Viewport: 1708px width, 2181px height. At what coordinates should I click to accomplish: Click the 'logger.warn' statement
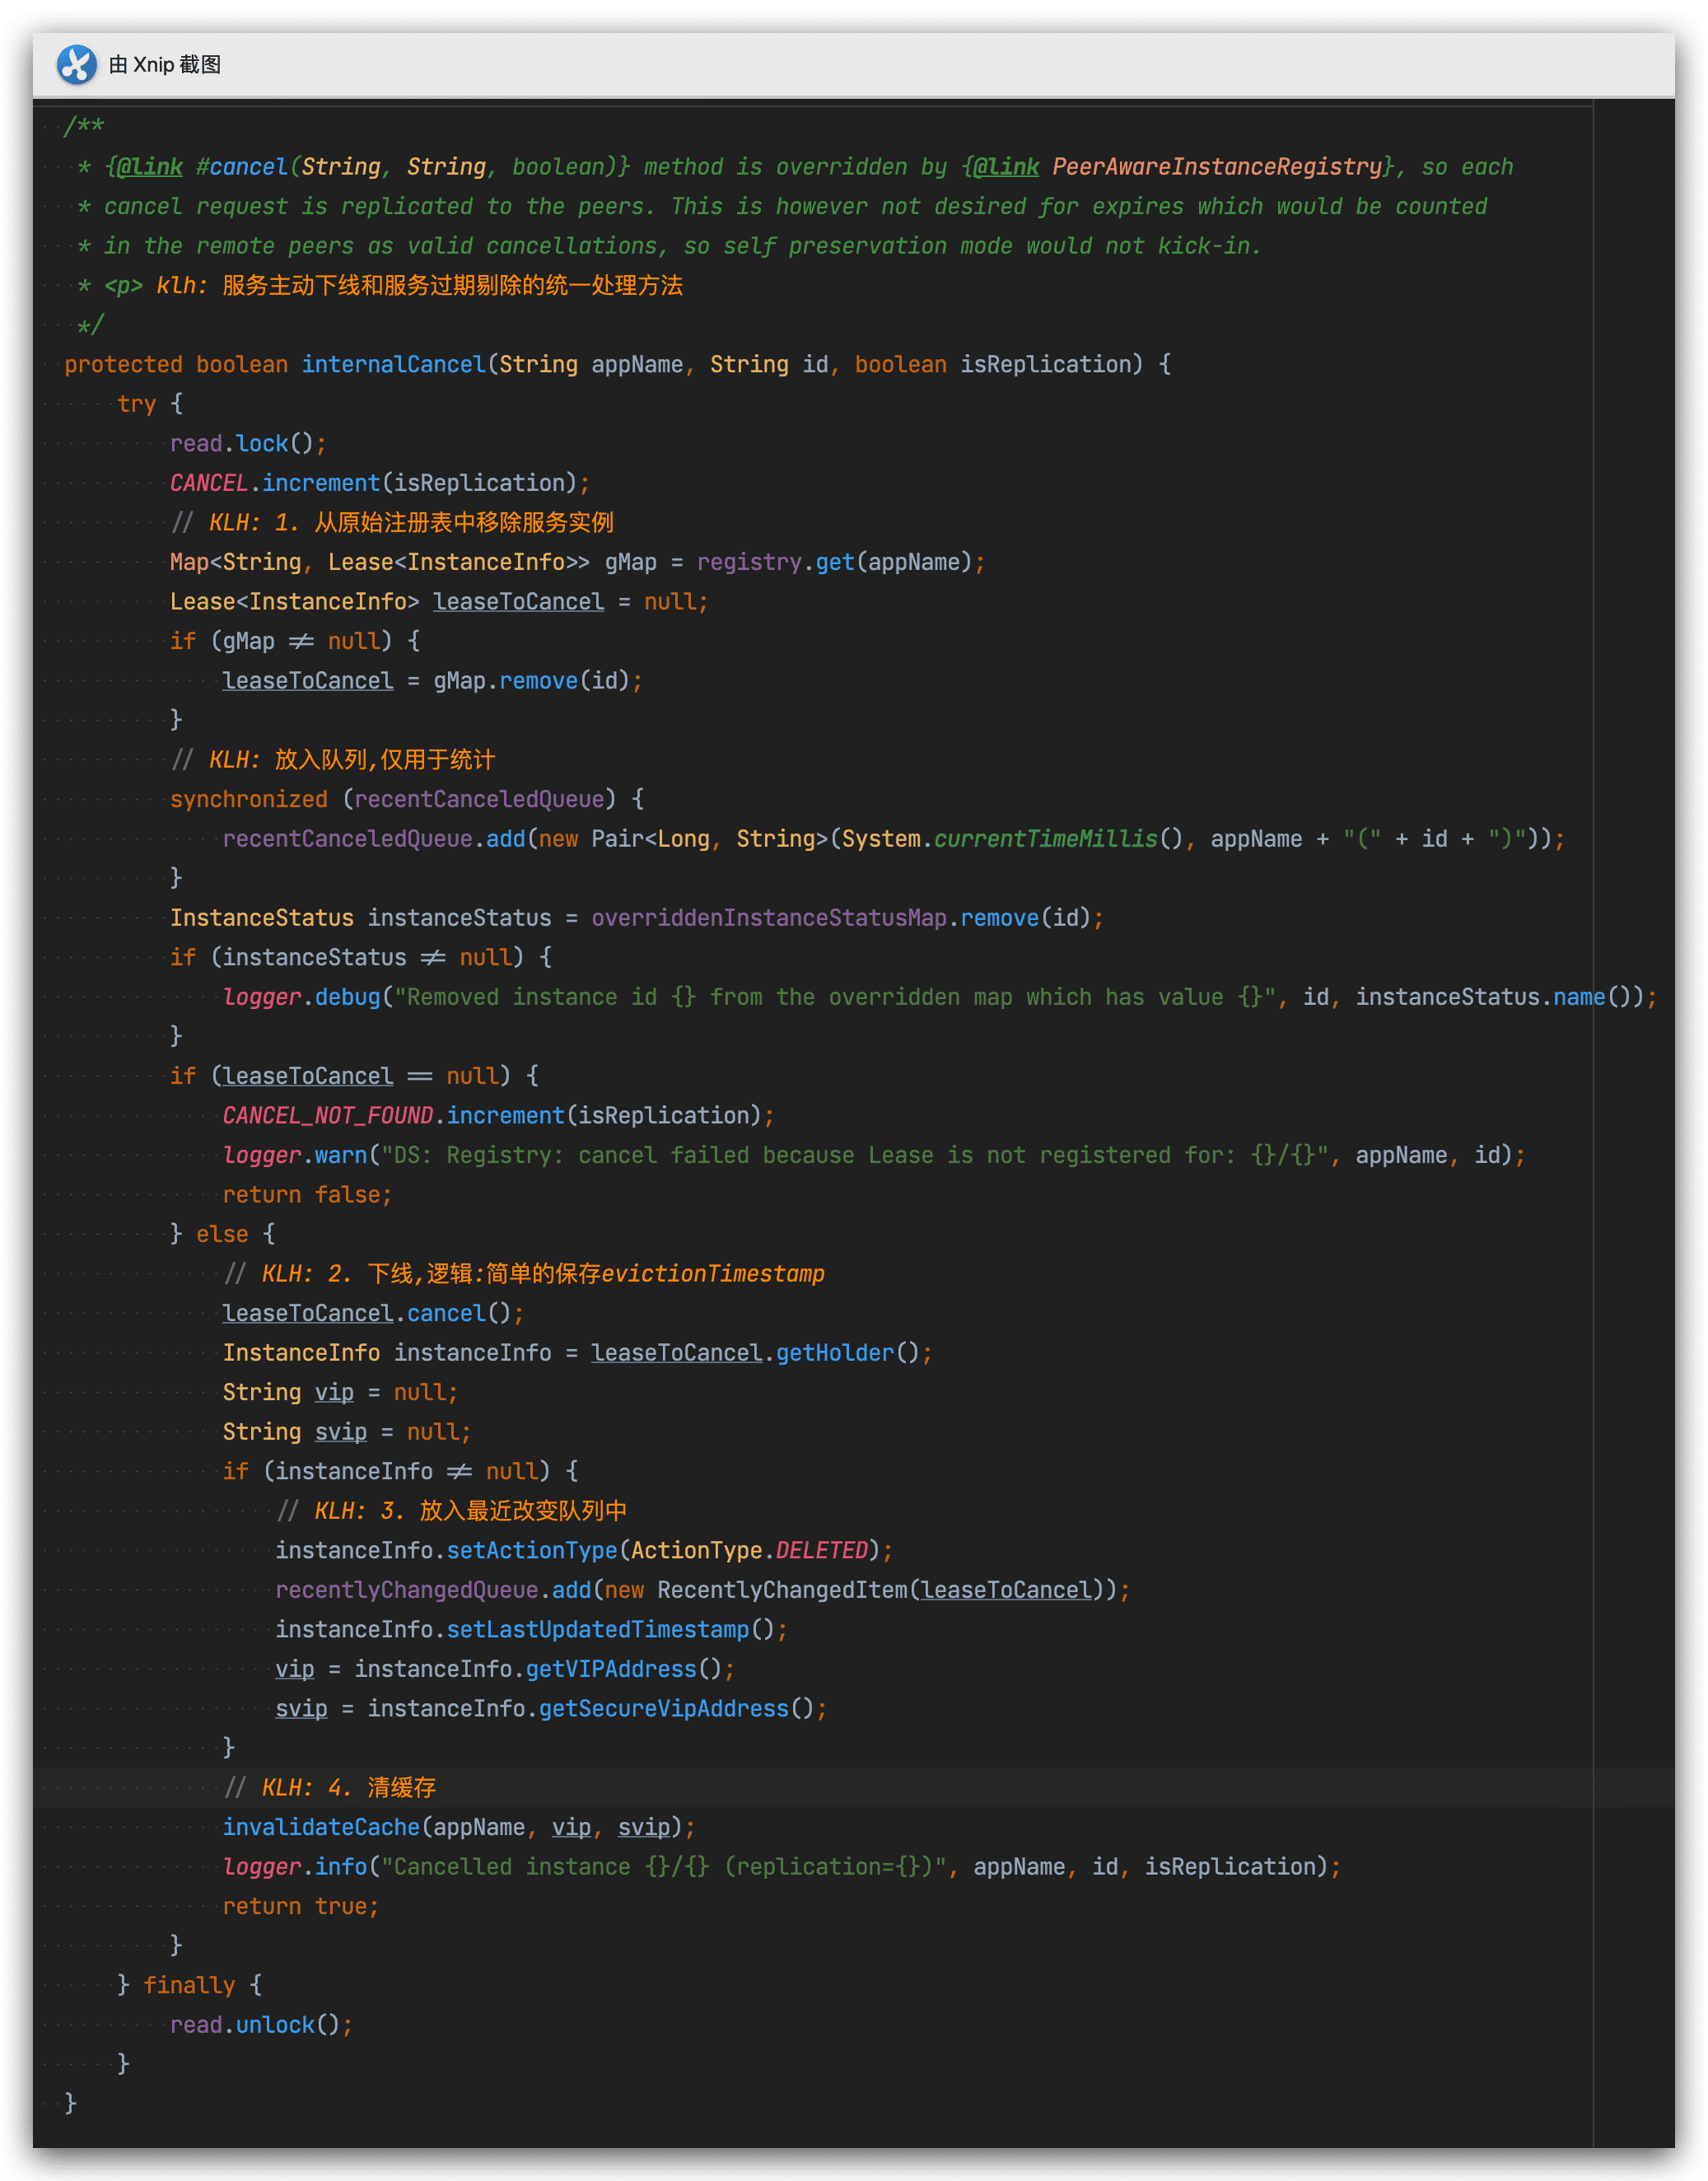coord(874,1156)
